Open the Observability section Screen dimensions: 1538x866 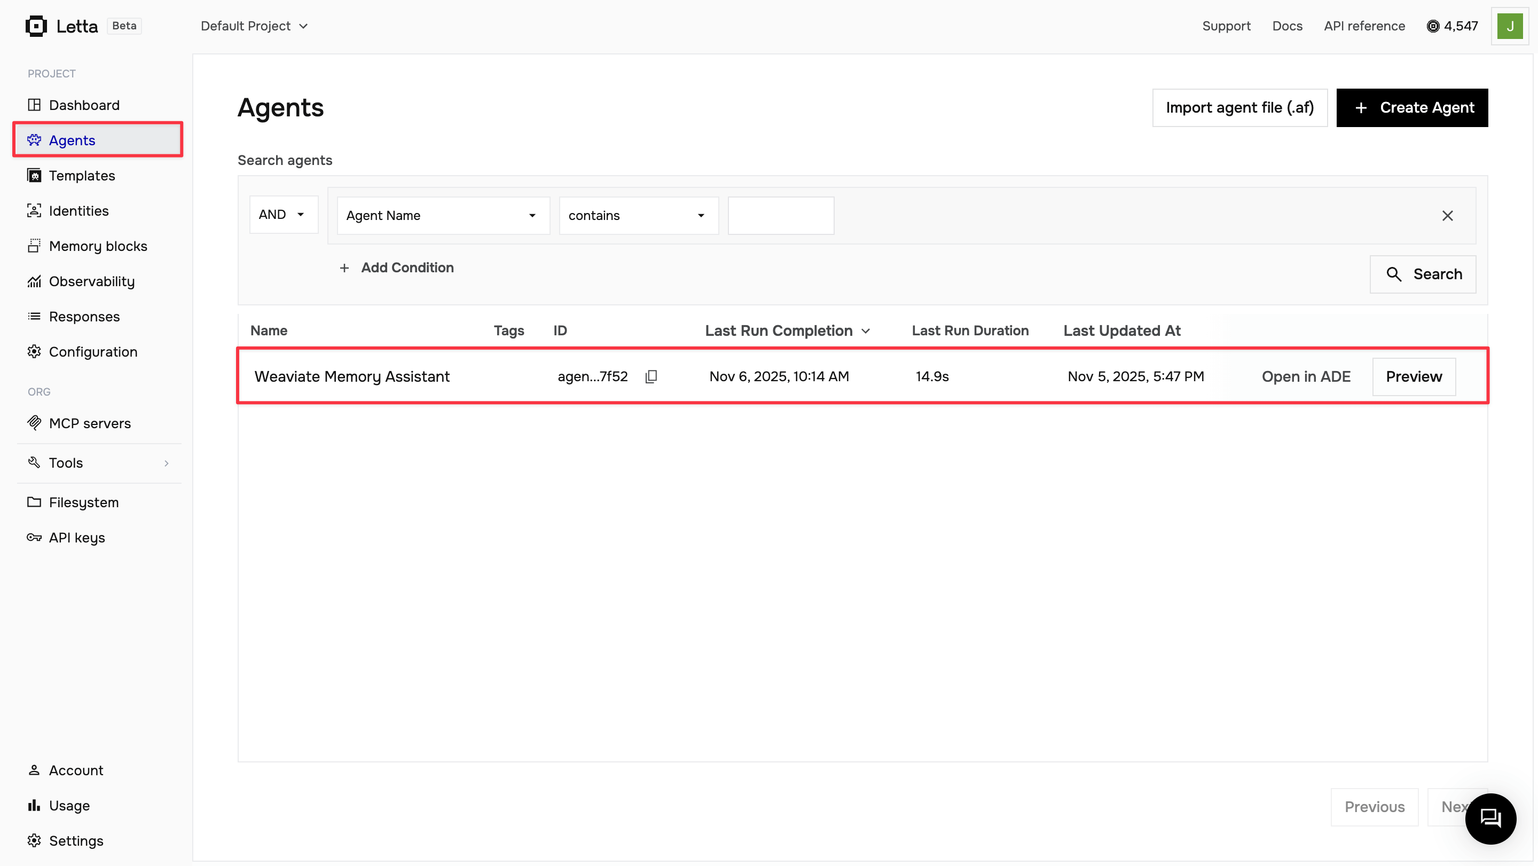92,281
